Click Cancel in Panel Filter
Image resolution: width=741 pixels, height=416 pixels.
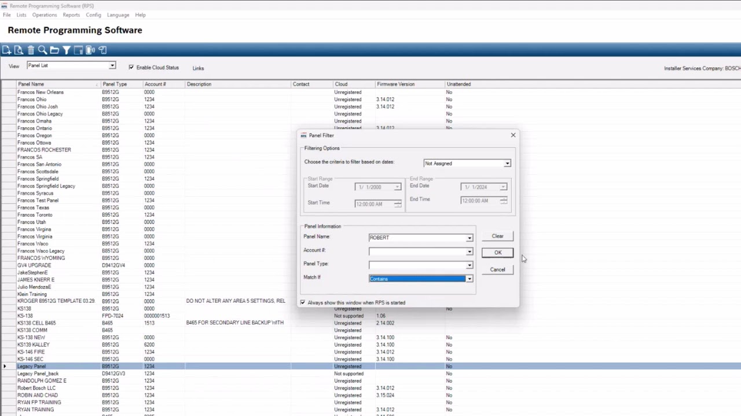click(x=497, y=270)
